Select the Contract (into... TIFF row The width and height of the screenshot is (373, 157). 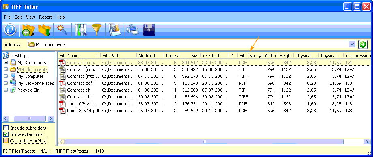pos(214,77)
